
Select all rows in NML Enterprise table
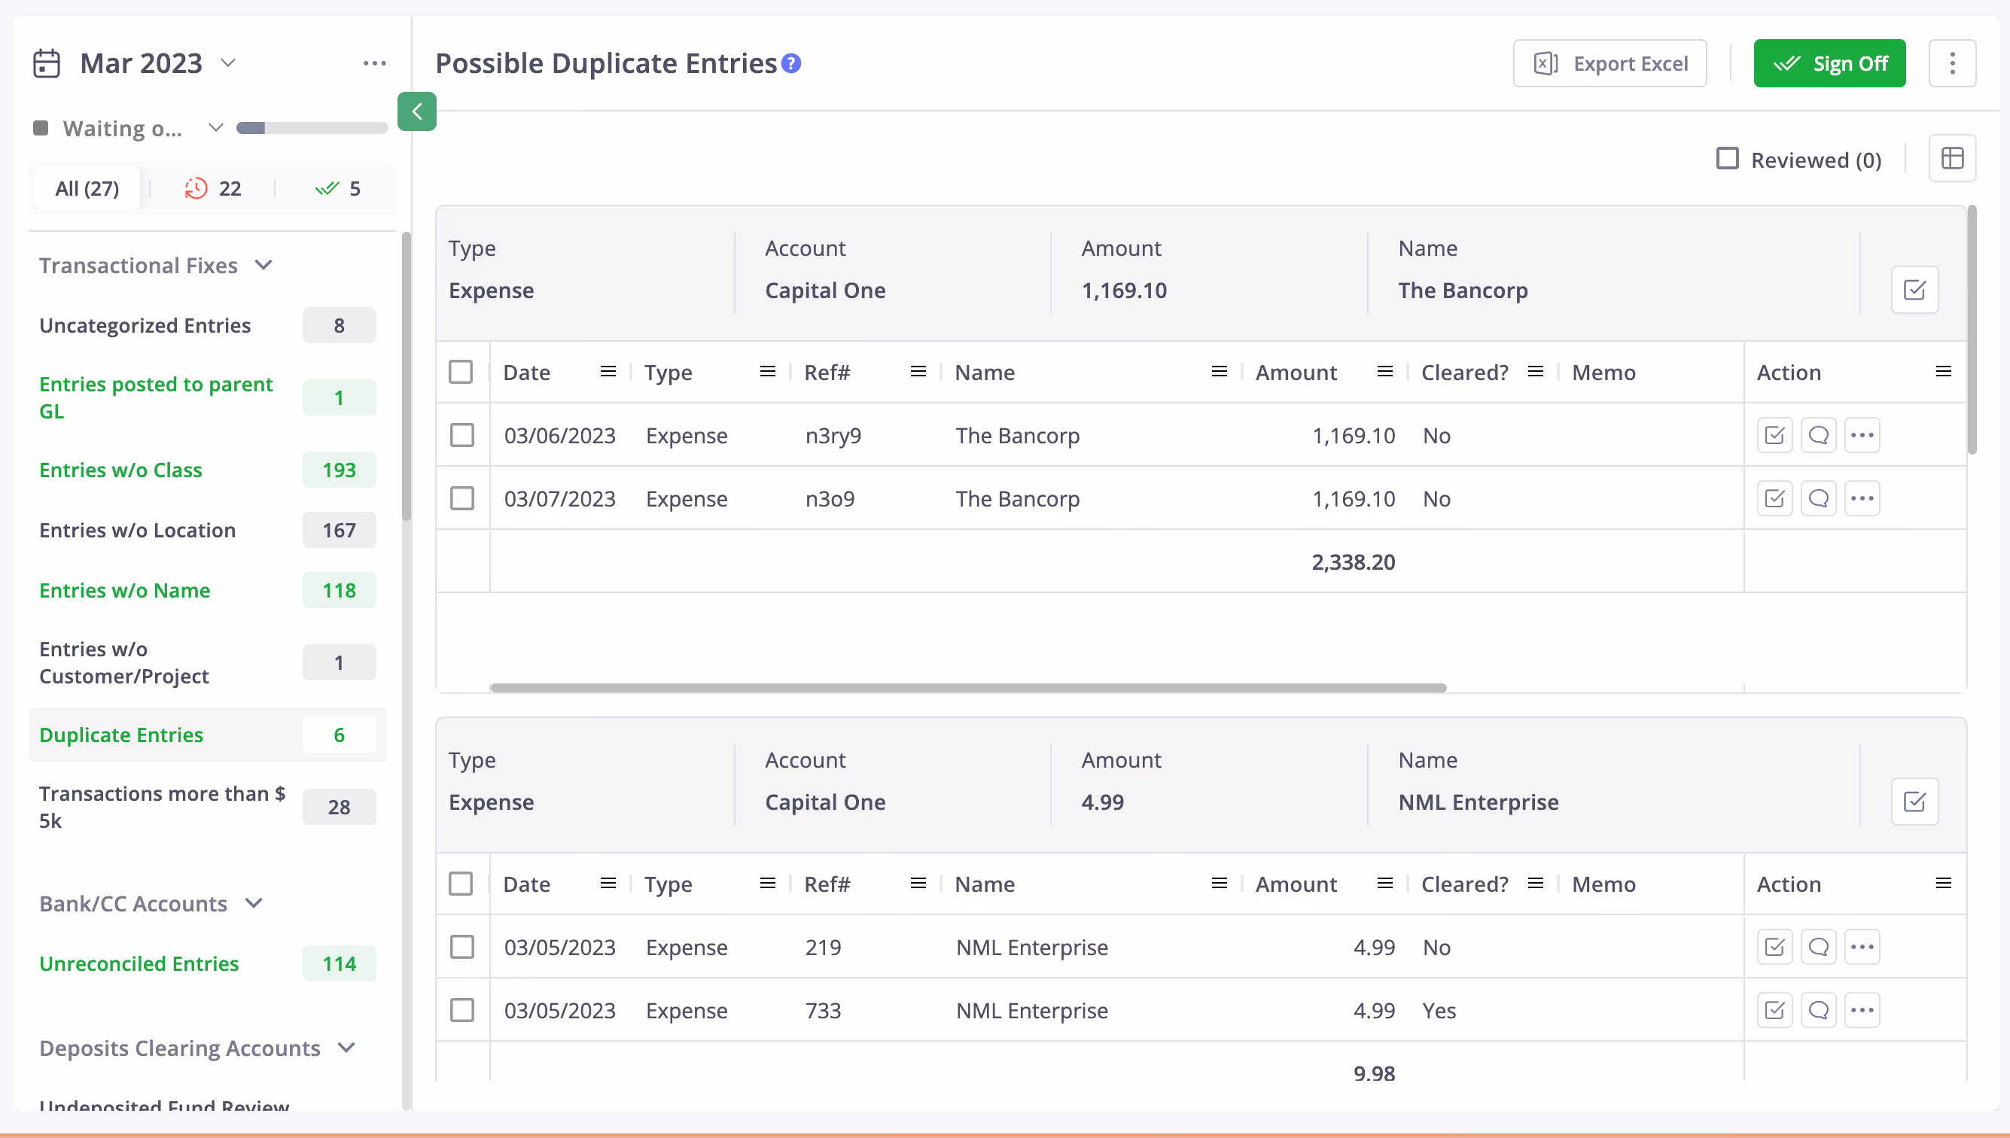tap(461, 883)
